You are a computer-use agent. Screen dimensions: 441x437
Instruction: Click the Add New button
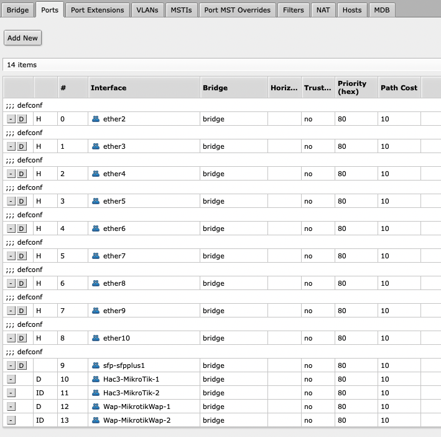coord(22,38)
